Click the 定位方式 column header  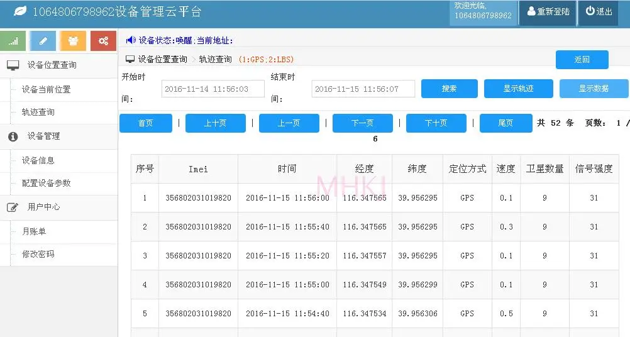[x=467, y=168]
